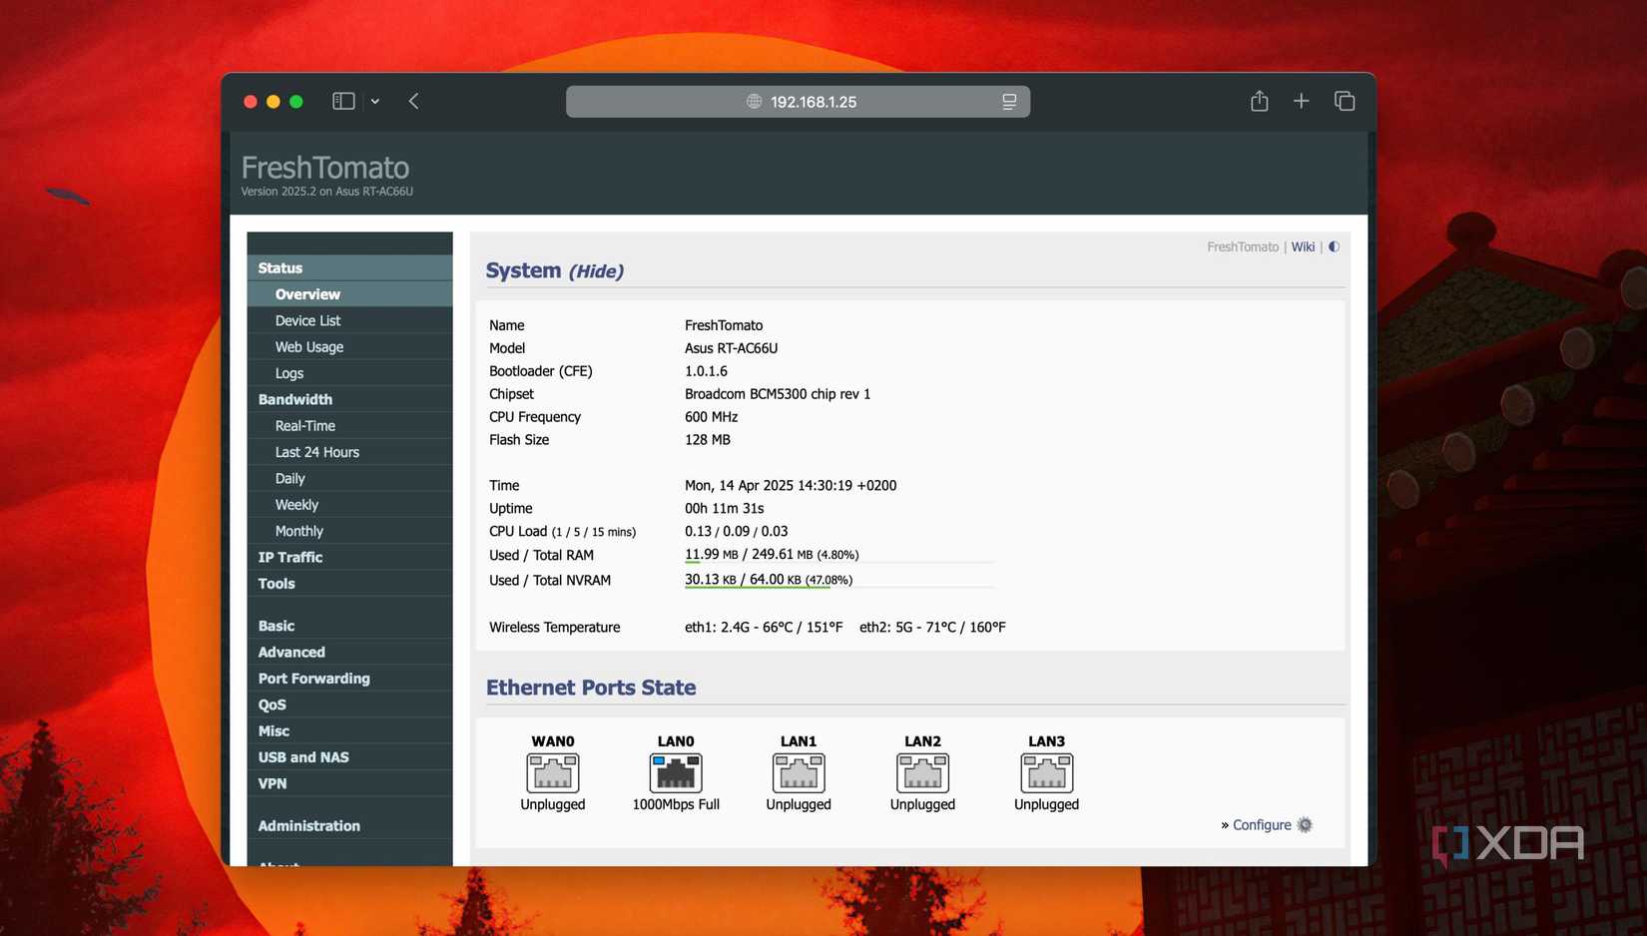Expand the Administration section

pos(308,825)
